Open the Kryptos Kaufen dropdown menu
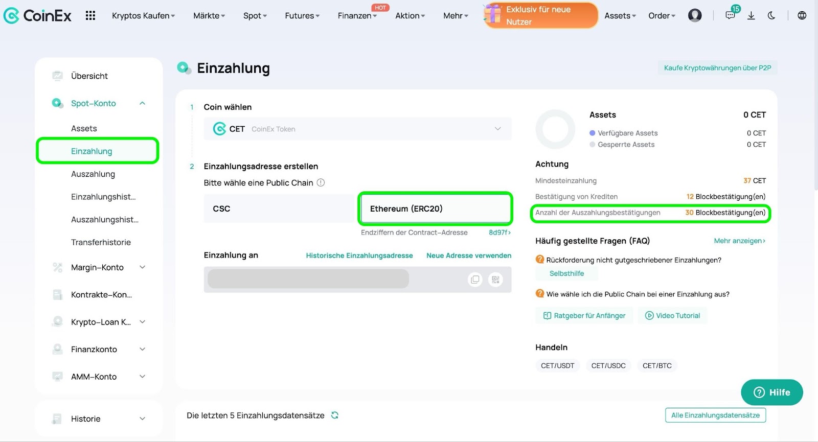 144,16
